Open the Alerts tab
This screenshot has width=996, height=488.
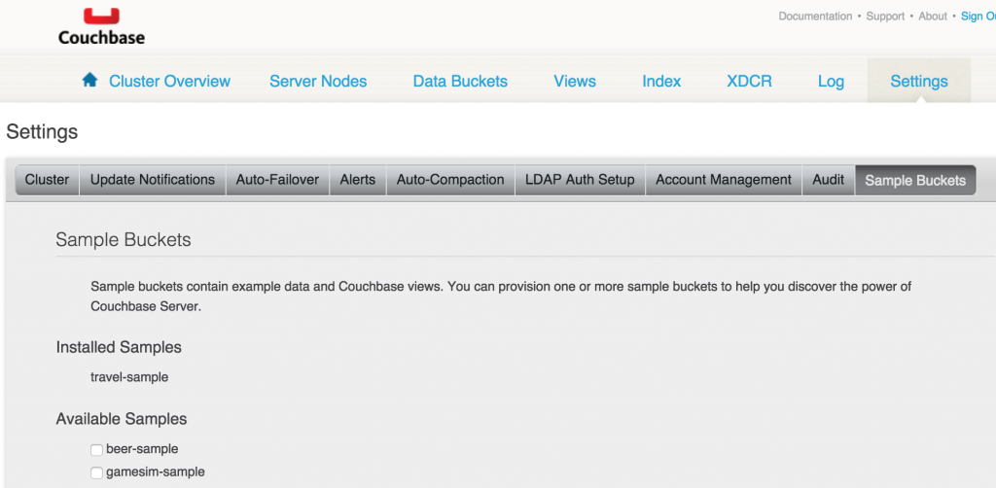358,180
